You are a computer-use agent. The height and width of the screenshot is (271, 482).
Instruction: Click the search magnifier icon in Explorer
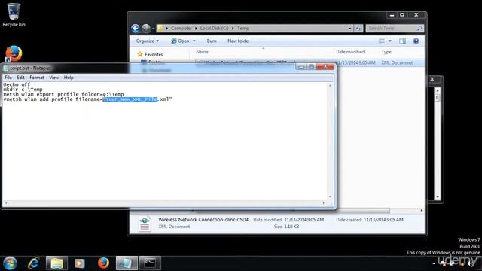point(419,29)
